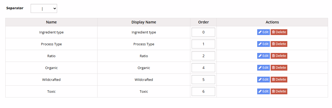Image resolution: width=332 pixels, height=108 pixels.
Task: Focus the Order field for Ingredient type
Action: (203, 32)
